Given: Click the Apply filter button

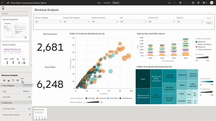Looking at the screenshot, I should (209, 23).
